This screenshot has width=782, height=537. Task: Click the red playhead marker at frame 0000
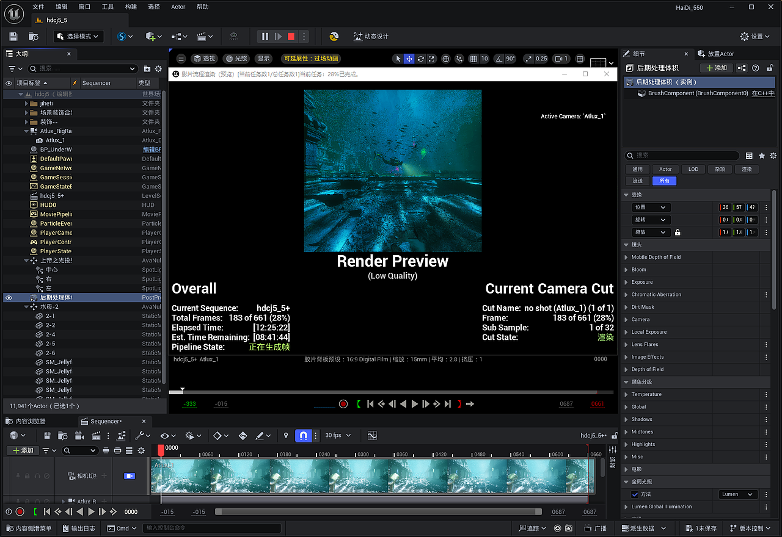coord(161,450)
